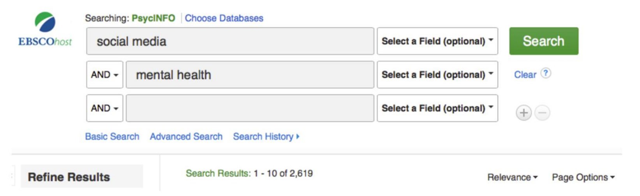The width and height of the screenshot is (640, 196).
Task: Open field selector for social media row
Action: pyautogui.click(x=437, y=41)
